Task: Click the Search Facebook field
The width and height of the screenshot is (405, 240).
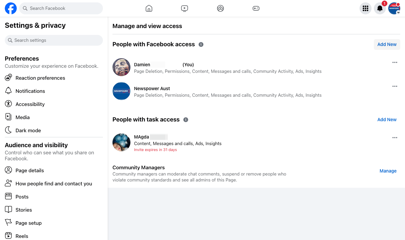Action: click(x=61, y=8)
